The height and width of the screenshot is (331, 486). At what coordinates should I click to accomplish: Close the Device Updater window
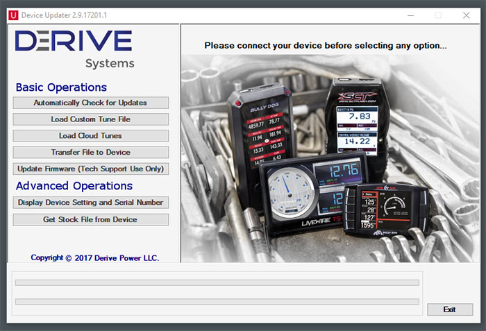pos(467,15)
